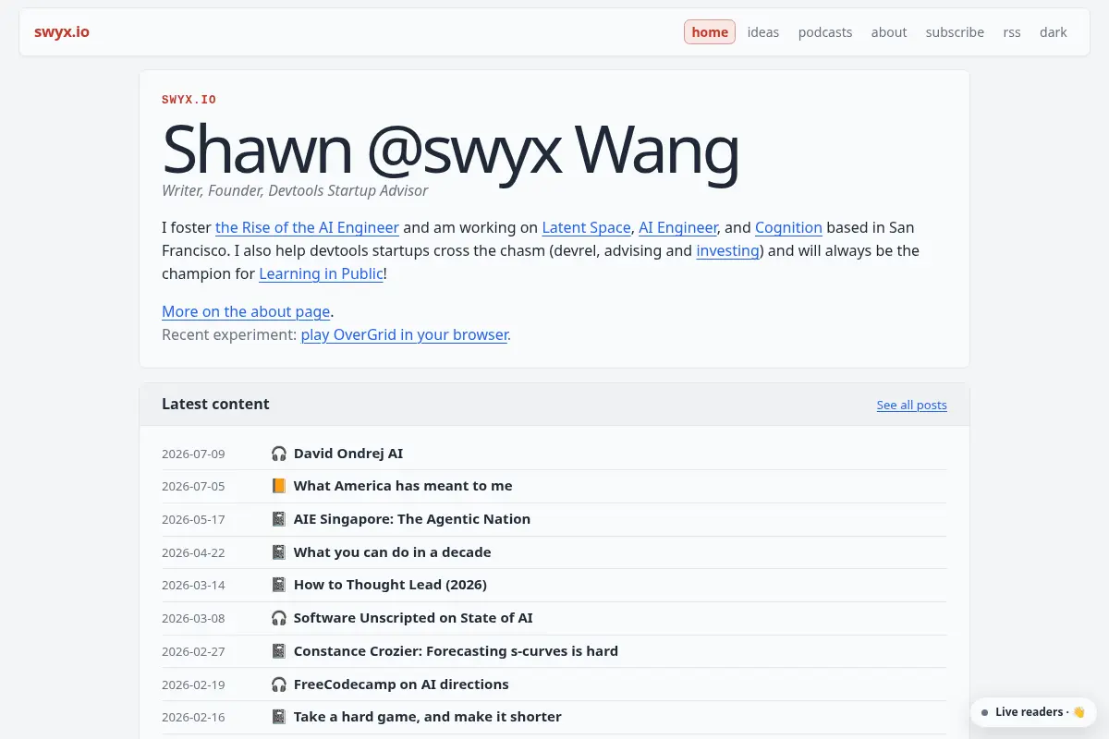Open the podcasts nav item
This screenshot has height=739, width=1109.
[x=825, y=32]
